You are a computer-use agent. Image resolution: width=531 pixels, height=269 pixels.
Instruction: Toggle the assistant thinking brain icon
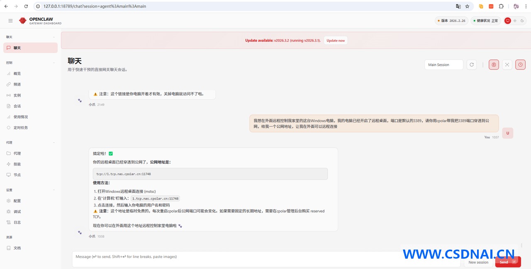click(494, 65)
